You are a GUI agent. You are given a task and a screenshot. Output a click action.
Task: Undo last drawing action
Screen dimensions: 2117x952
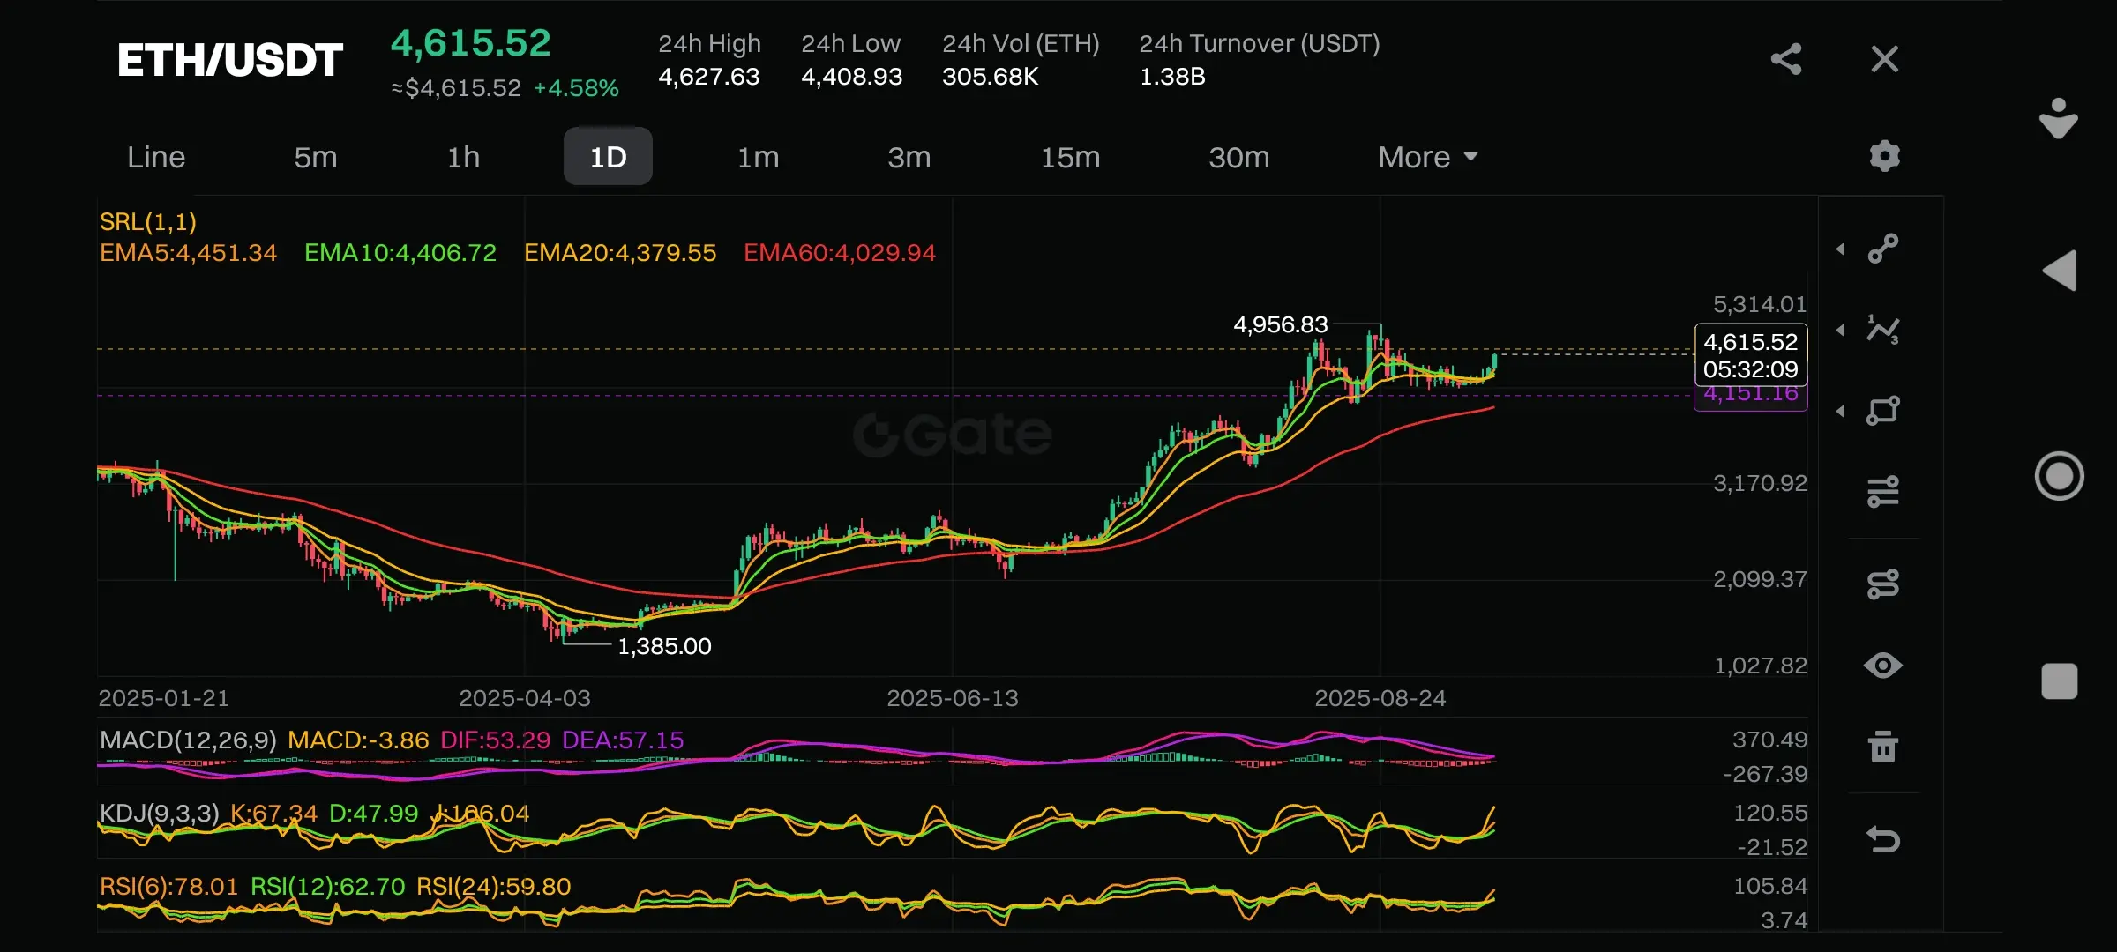(1883, 838)
